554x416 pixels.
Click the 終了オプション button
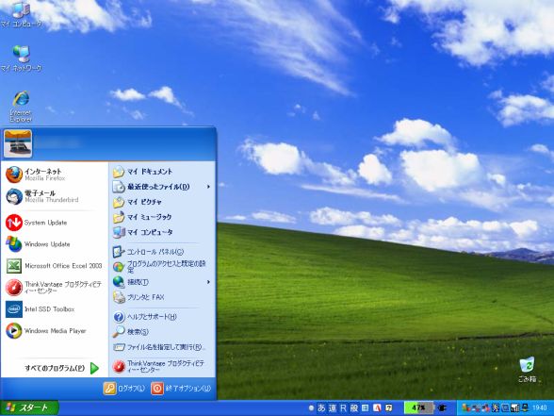point(181,389)
